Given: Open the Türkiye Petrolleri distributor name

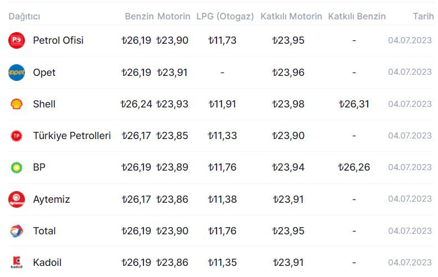Looking at the screenshot, I should (x=72, y=136).
